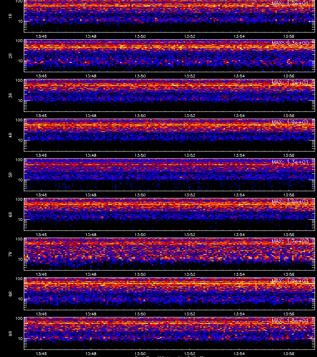Click the 13:46 time label below panel 1R

pos(41,36)
